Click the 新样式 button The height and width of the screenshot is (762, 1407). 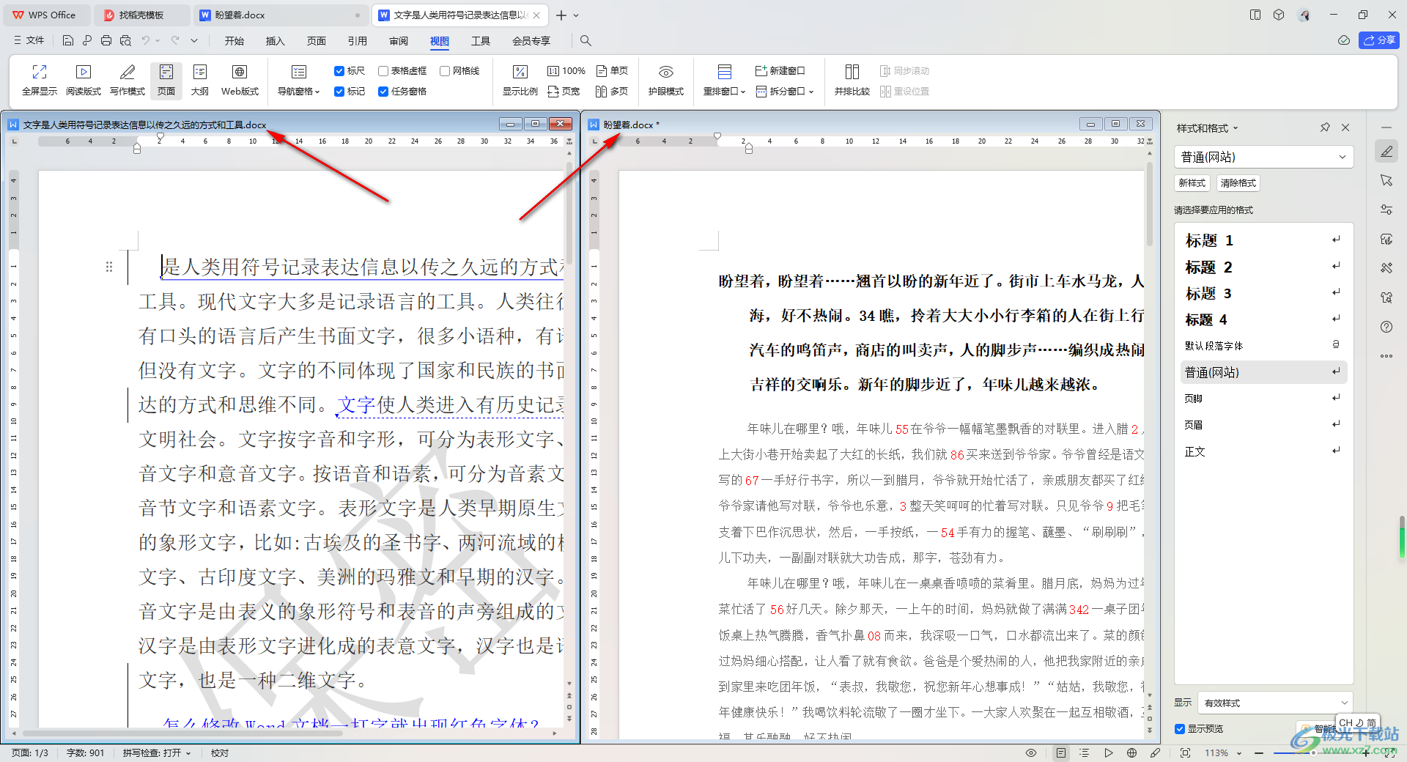[x=1192, y=183]
